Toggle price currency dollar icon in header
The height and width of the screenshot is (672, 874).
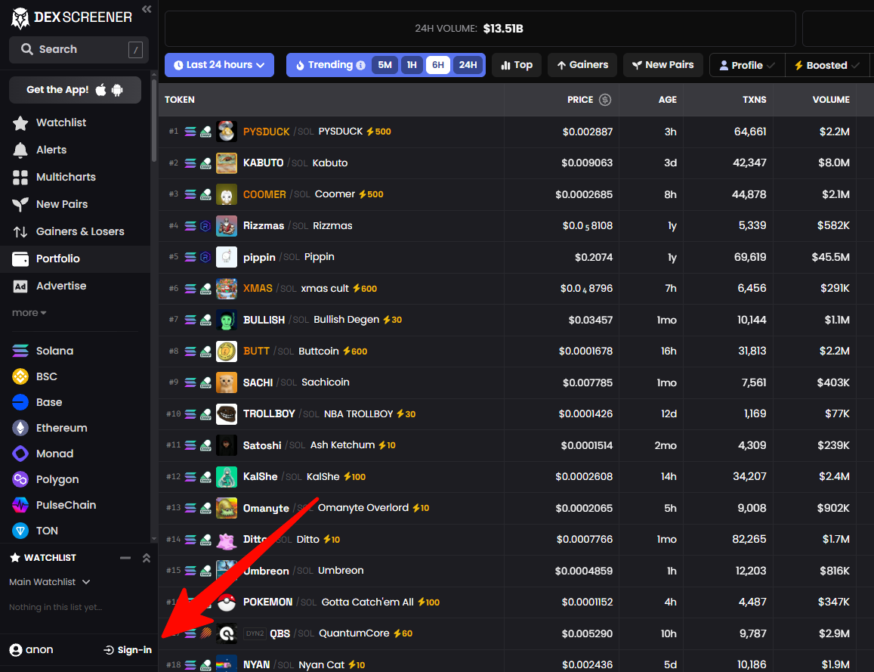605,100
